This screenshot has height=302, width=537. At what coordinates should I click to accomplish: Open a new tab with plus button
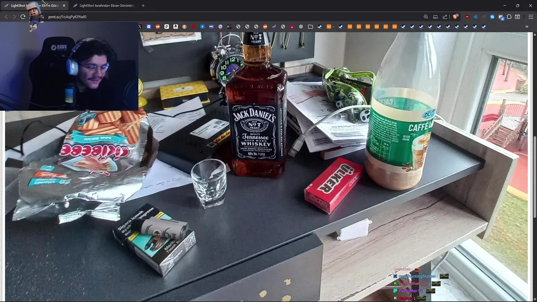143,5
